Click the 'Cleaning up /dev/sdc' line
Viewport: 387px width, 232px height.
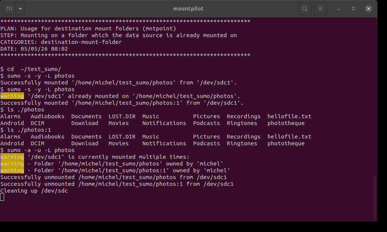coord(34,191)
